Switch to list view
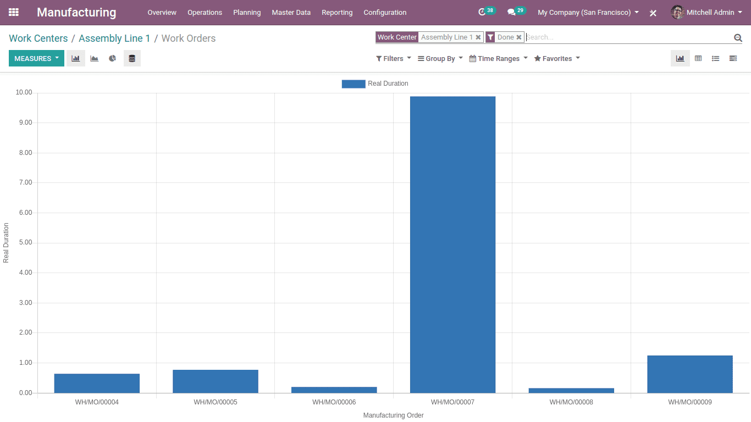This screenshot has width=751, height=422. 715,58
